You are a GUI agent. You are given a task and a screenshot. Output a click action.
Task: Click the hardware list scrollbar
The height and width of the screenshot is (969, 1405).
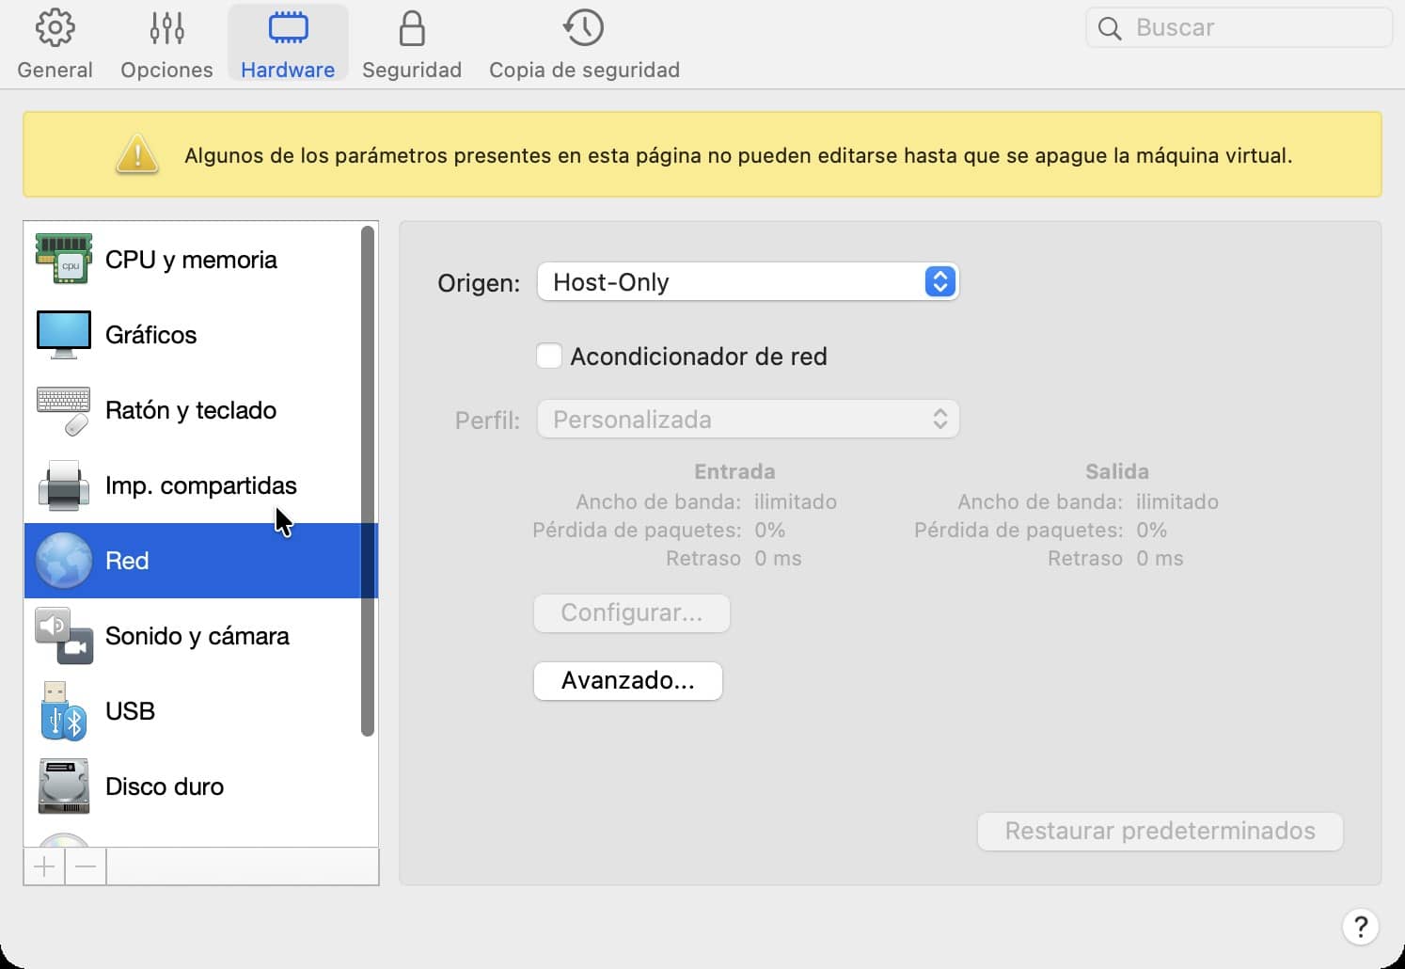[368, 481]
